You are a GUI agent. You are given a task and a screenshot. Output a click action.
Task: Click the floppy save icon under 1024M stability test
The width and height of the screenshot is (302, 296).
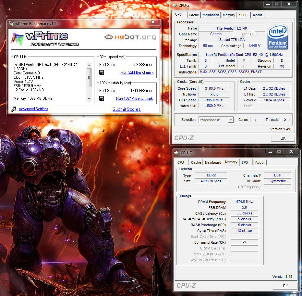click(101, 98)
